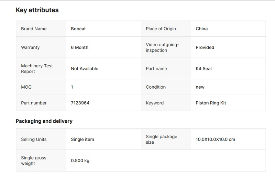The height and width of the screenshot is (178, 275).
Task: Click the 0.500 kg weight value
Action: tap(80, 161)
